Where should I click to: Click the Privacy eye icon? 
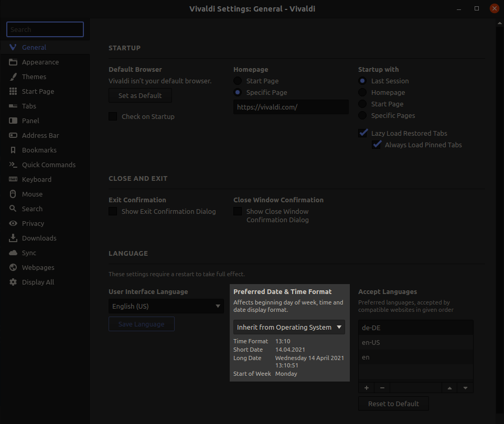13,224
